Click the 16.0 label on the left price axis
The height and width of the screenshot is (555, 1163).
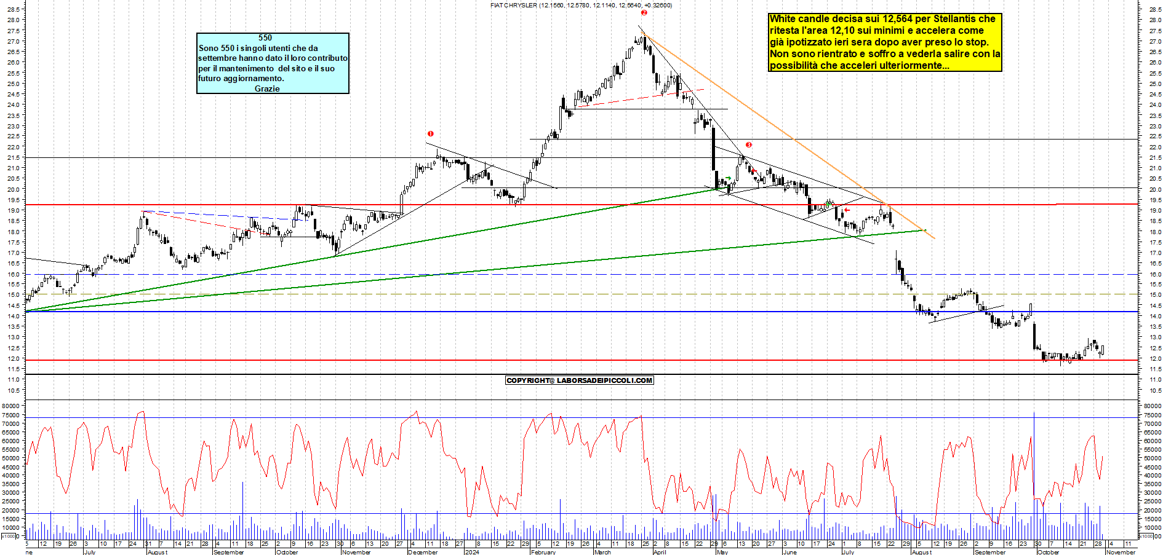tap(14, 274)
